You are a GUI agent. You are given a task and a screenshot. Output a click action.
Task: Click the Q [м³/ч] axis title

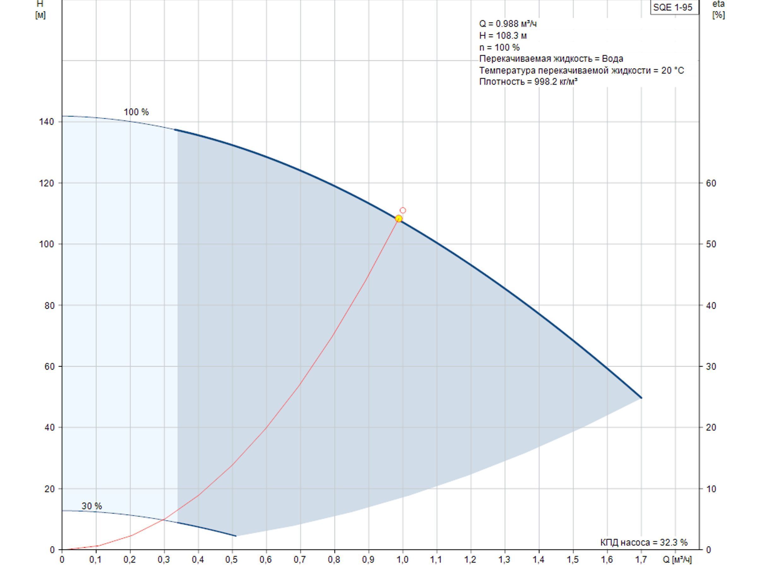point(677,559)
